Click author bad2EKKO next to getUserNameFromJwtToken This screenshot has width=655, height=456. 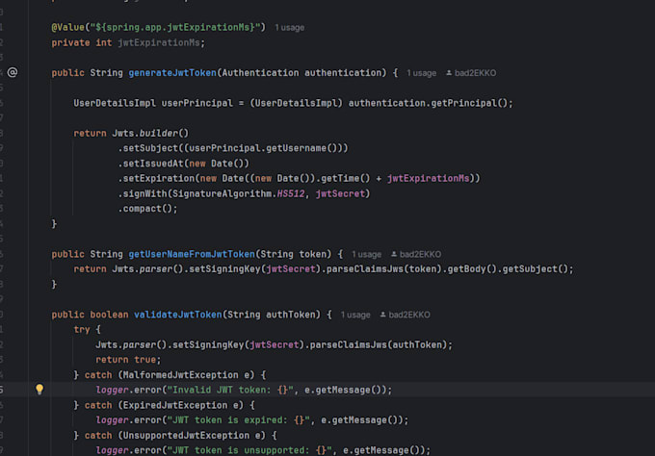pyautogui.click(x=416, y=255)
